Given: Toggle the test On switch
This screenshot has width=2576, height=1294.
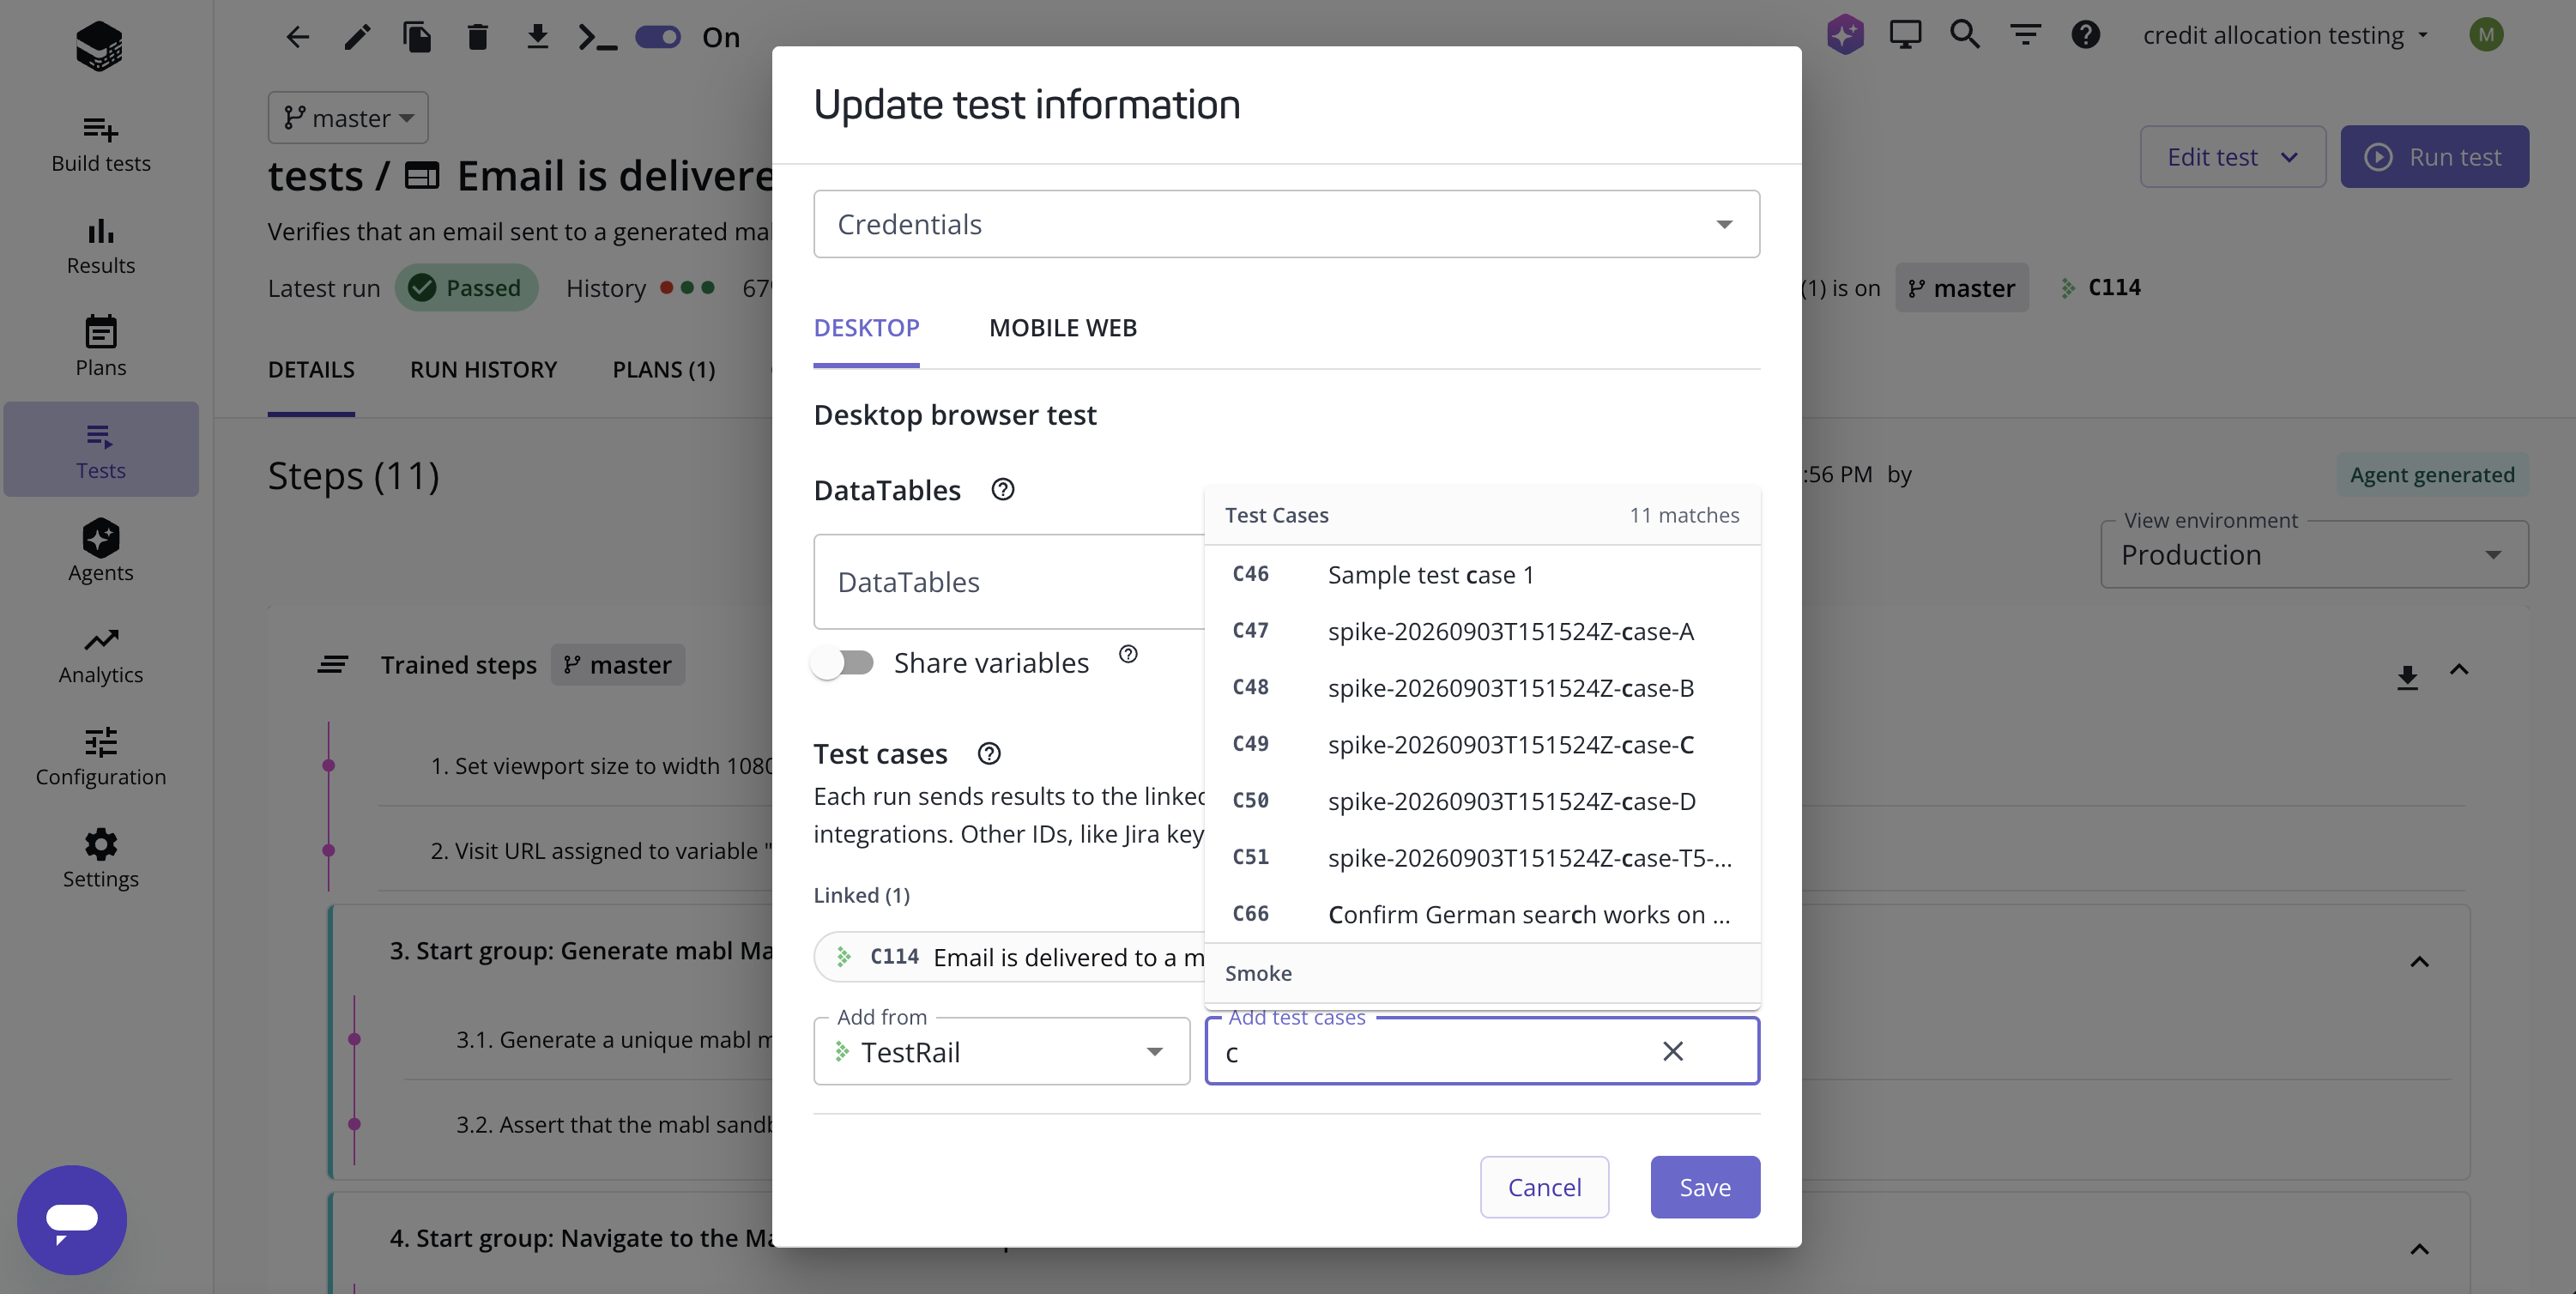Looking at the screenshot, I should (x=658, y=37).
